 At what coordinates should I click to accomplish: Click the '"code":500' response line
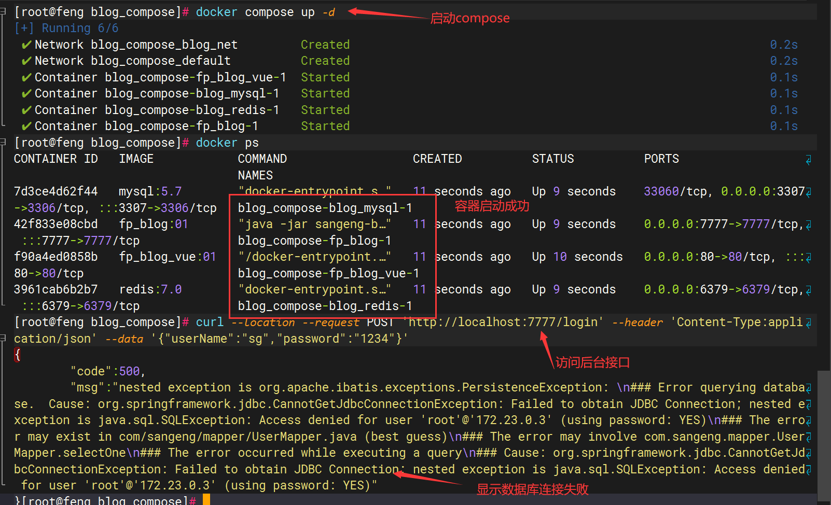(x=108, y=371)
